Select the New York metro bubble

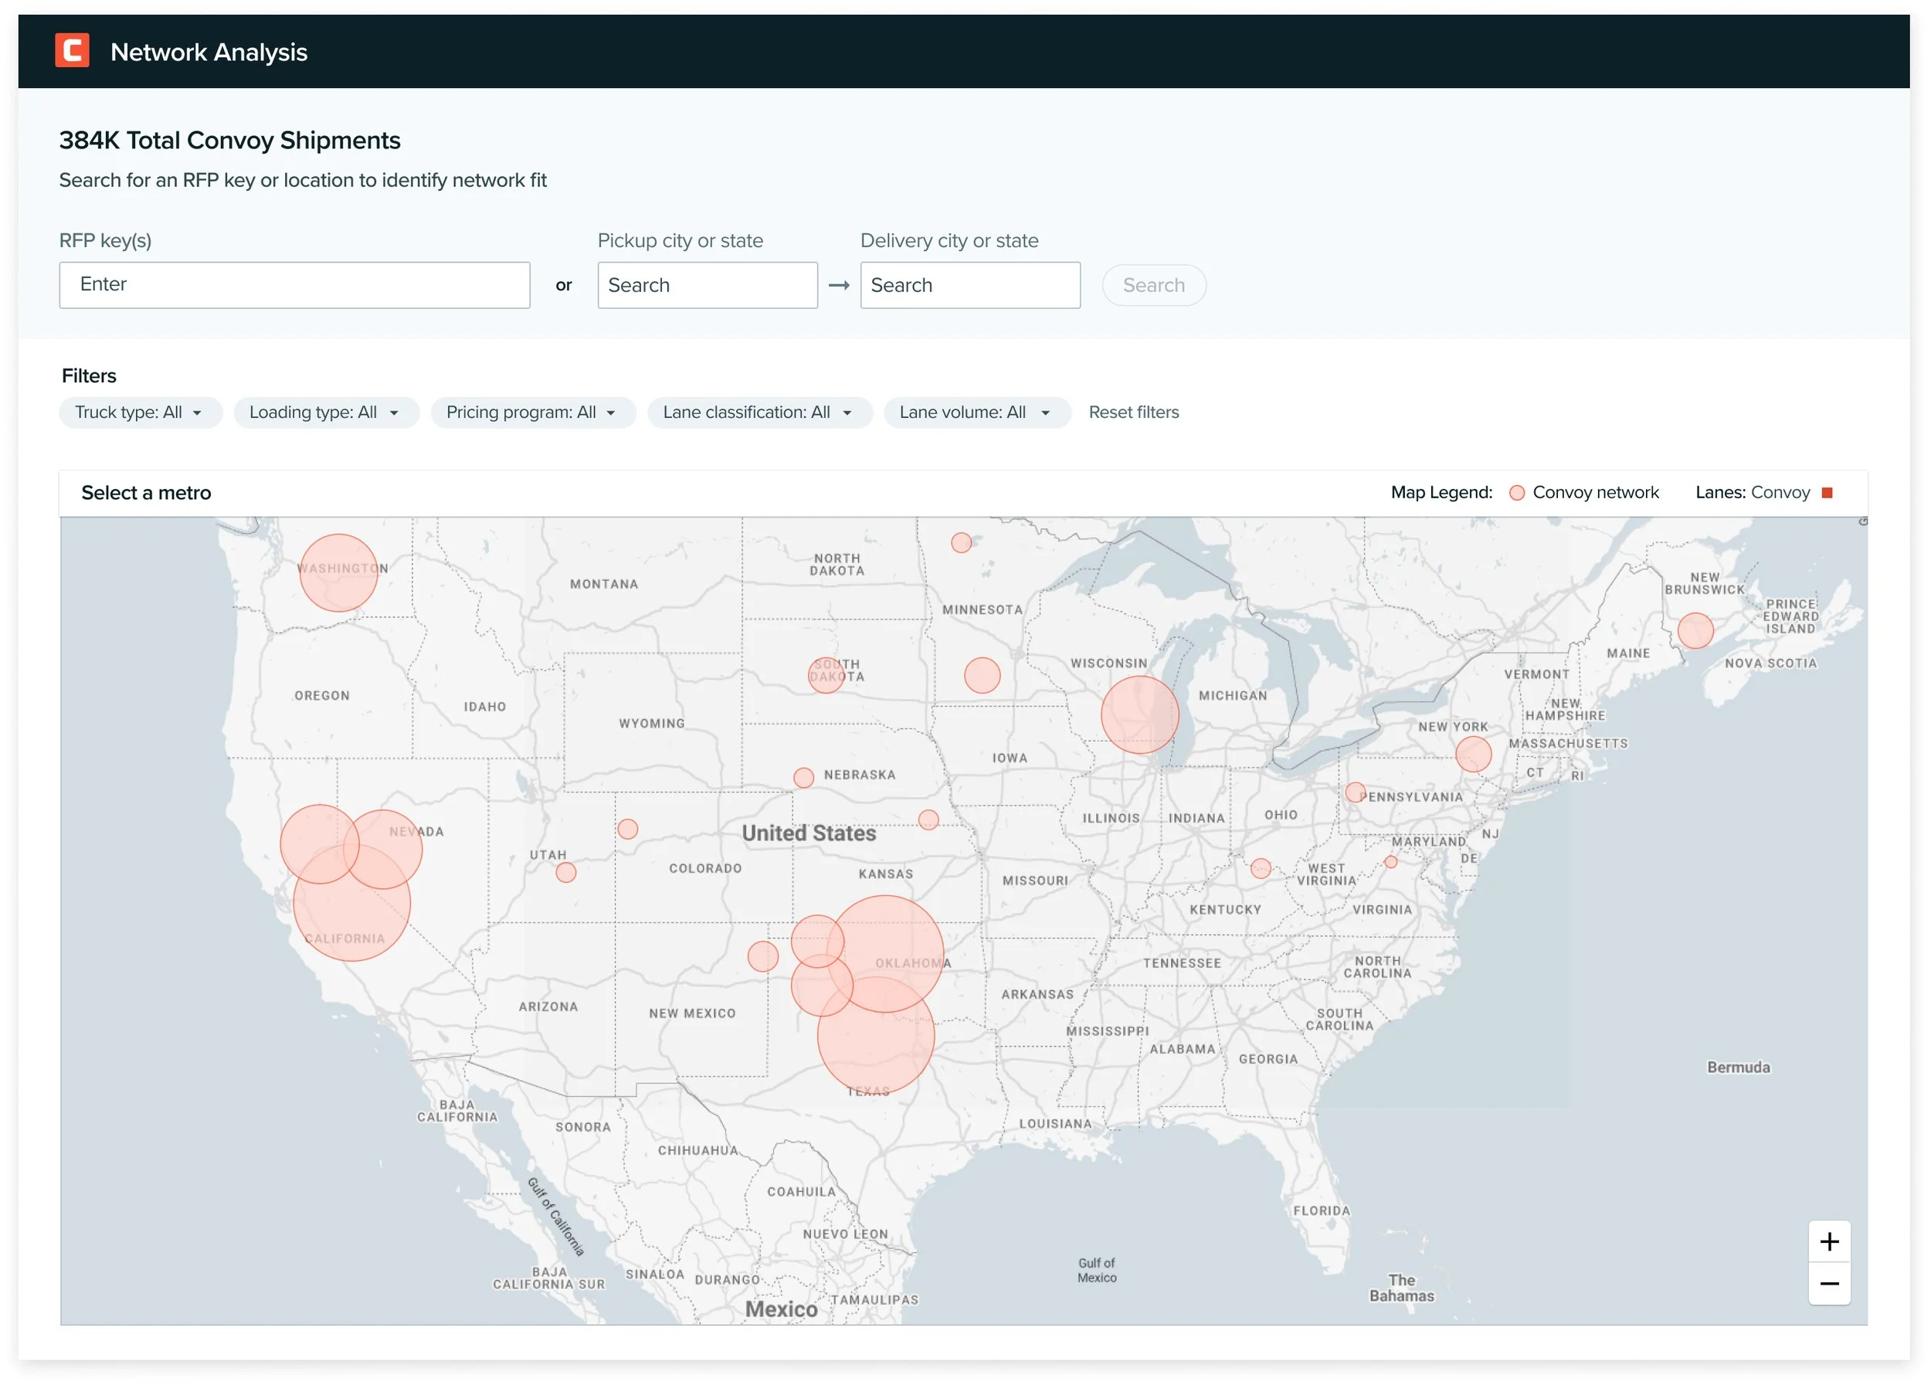1473,754
